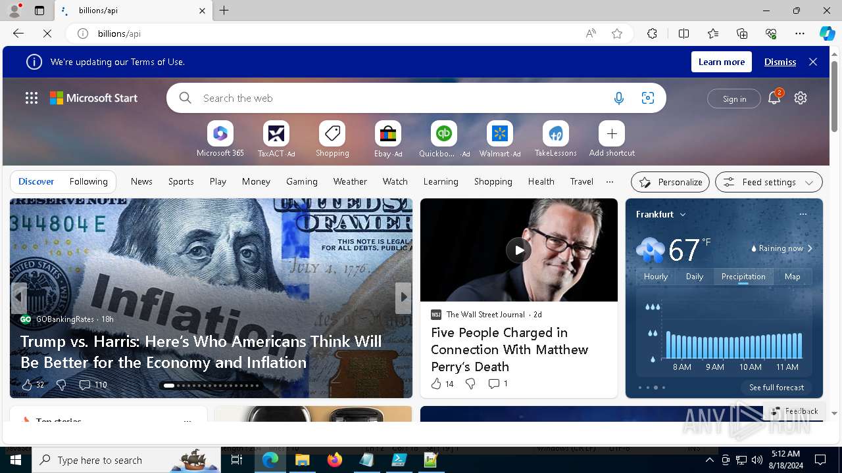Viewport: 842px width, 473px height.
Task: Switch weather card to Hourly
Action: point(656,277)
